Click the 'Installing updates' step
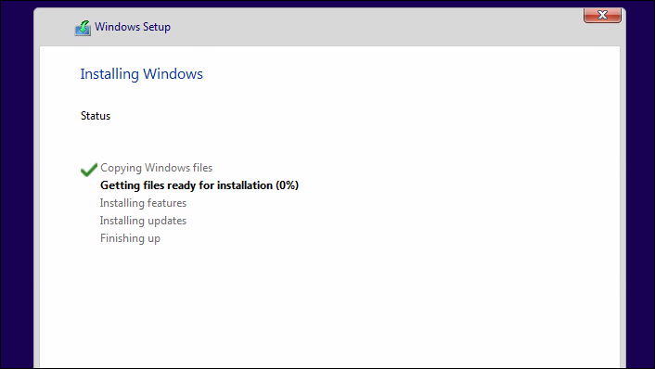Viewport: 655px width, 369px height. pyautogui.click(x=143, y=221)
